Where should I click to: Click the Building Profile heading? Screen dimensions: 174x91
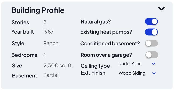[x=38, y=10]
